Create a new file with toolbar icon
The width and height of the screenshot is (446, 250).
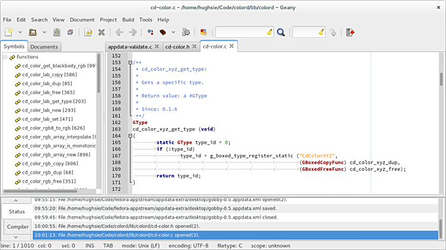pos(9,33)
